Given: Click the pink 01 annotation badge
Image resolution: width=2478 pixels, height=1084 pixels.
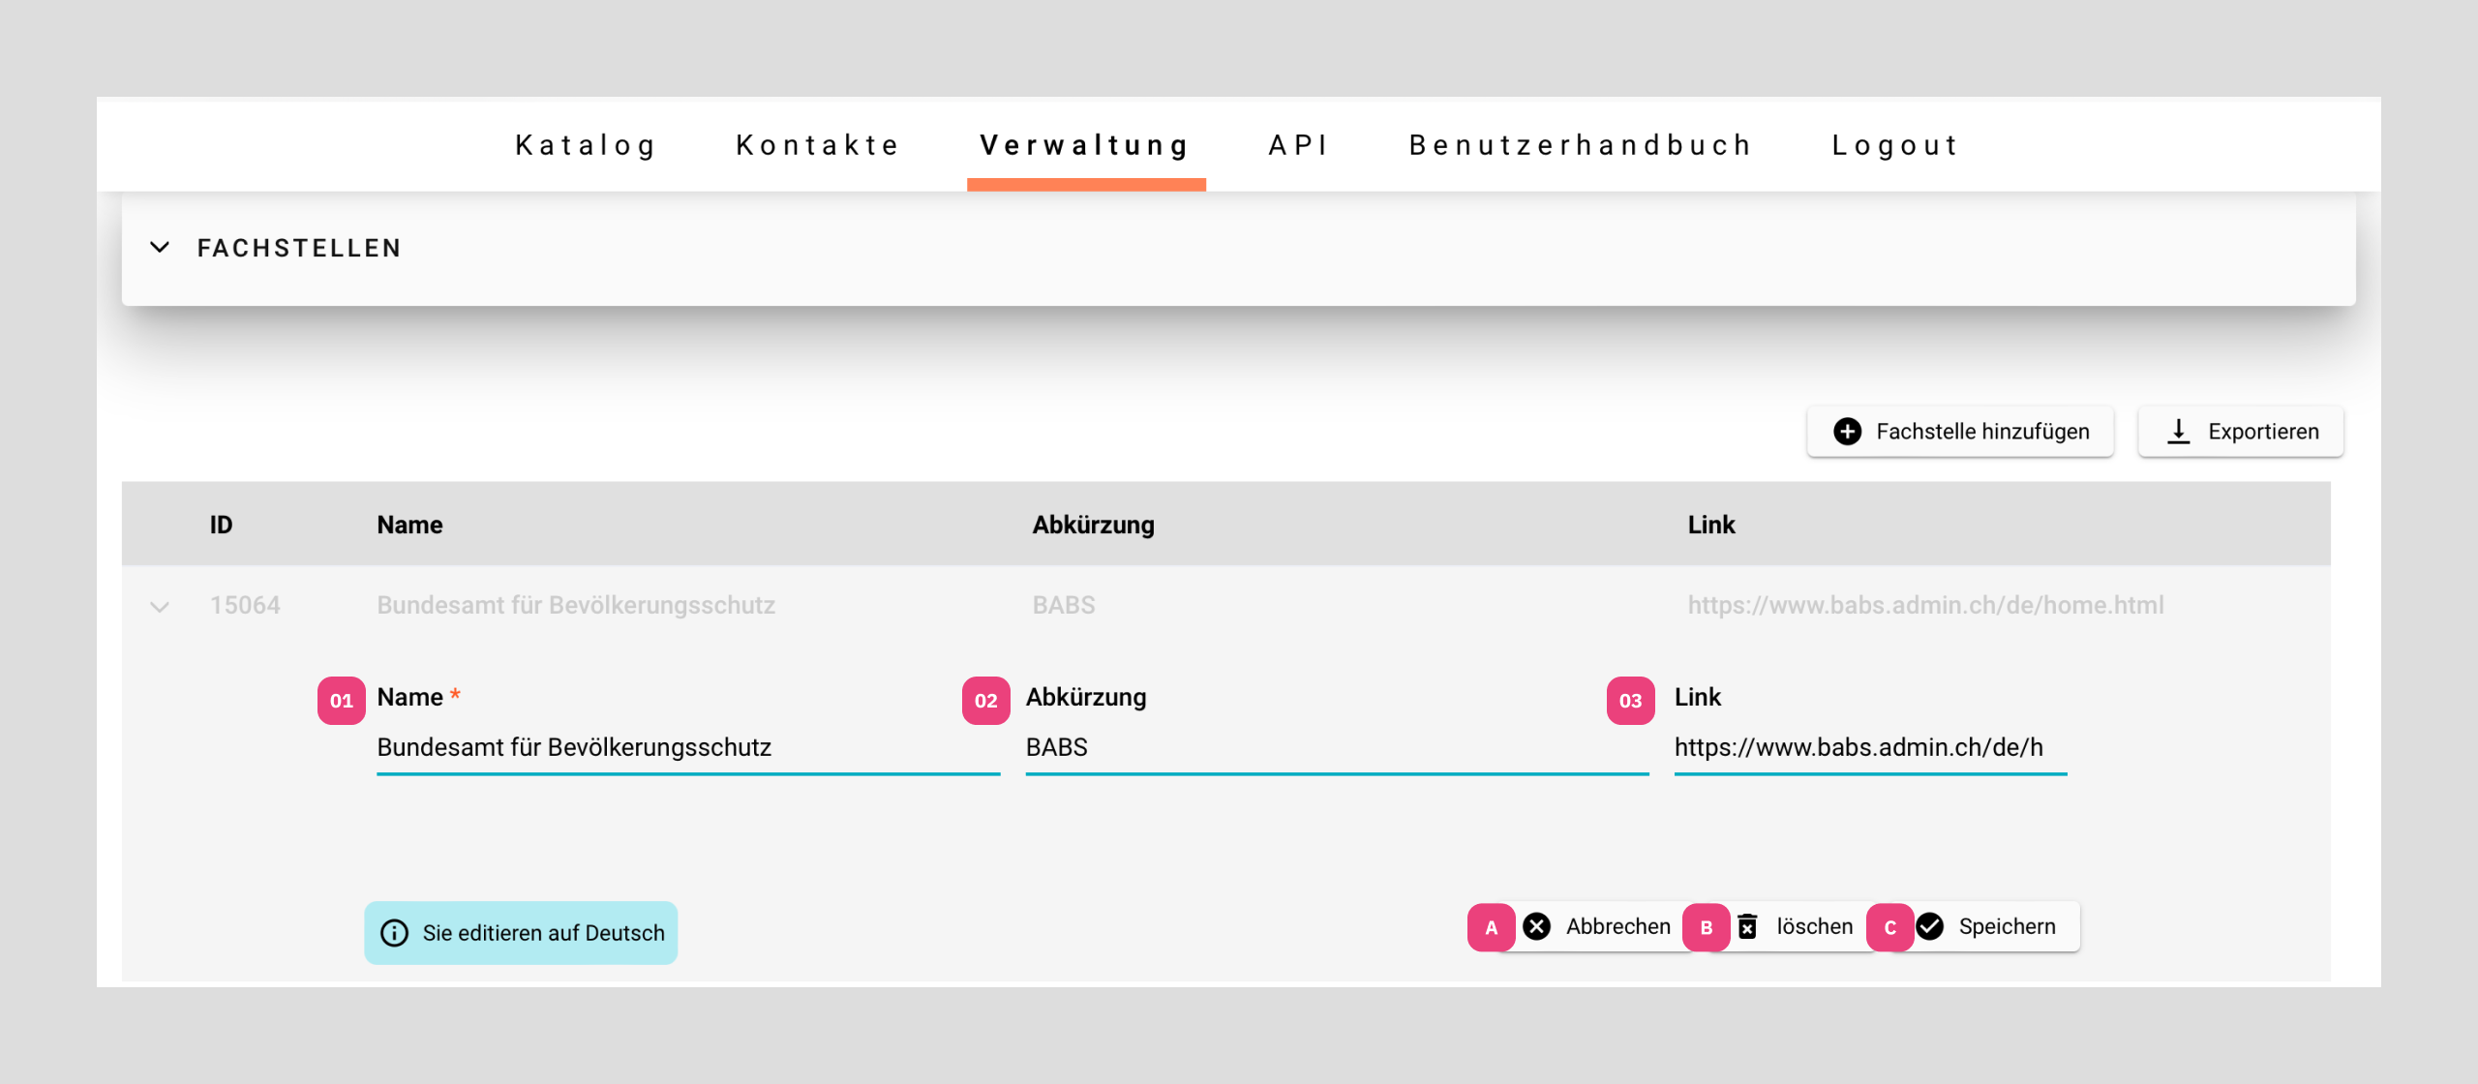Looking at the screenshot, I should 341,700.
